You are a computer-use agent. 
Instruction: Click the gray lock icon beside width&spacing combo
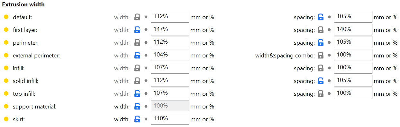(x=321, y=56)
